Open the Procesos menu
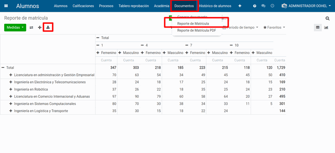 tap(106, 6)
